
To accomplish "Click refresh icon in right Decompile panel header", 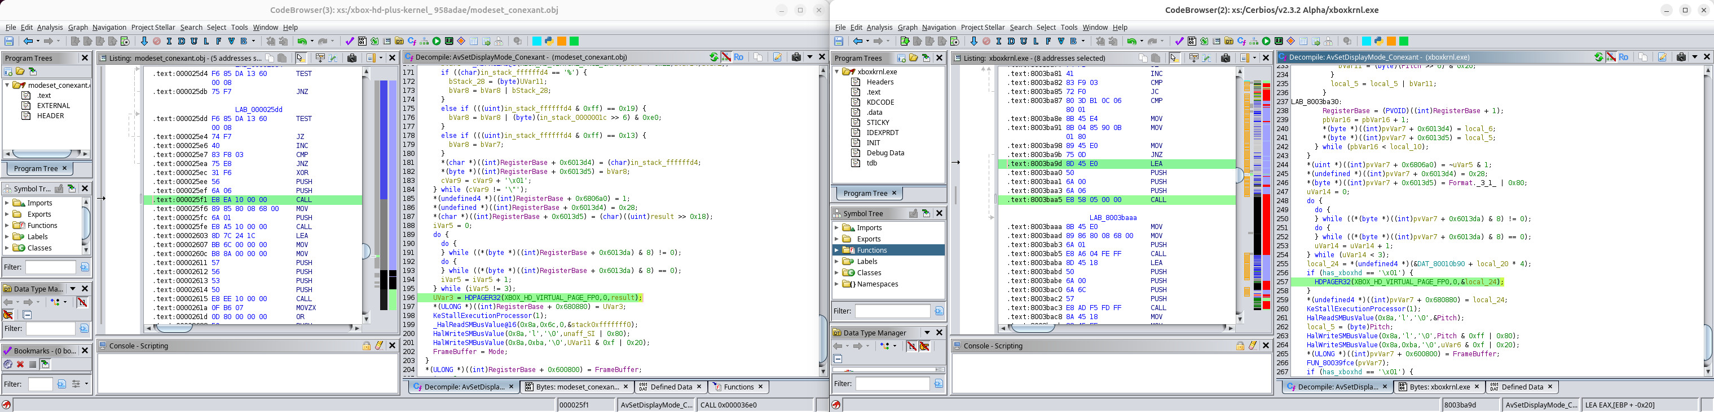I will pos(1598,57).
